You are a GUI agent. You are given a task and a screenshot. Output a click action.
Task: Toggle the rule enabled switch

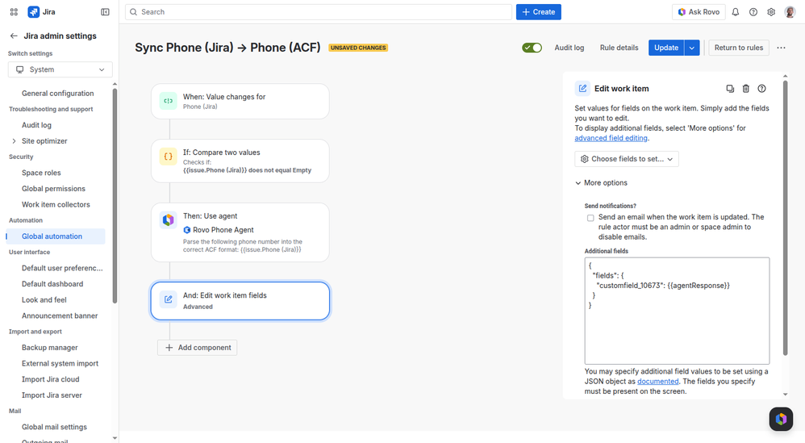pos(532,48)
